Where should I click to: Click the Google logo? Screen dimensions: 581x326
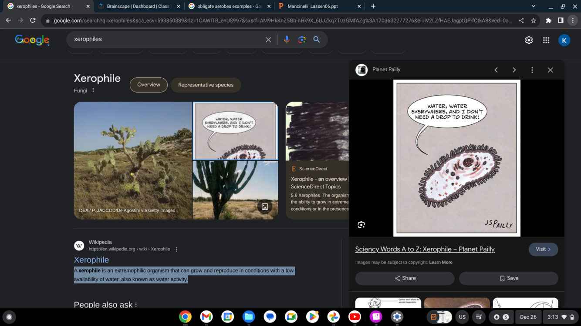tap(32, 40)
